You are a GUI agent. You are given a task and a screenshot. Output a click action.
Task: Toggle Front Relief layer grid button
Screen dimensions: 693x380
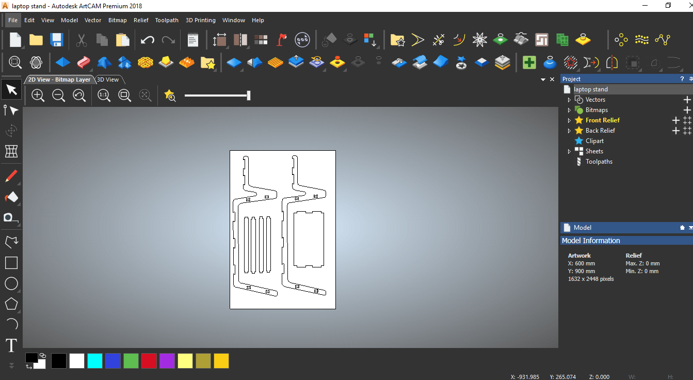(687, 120)
